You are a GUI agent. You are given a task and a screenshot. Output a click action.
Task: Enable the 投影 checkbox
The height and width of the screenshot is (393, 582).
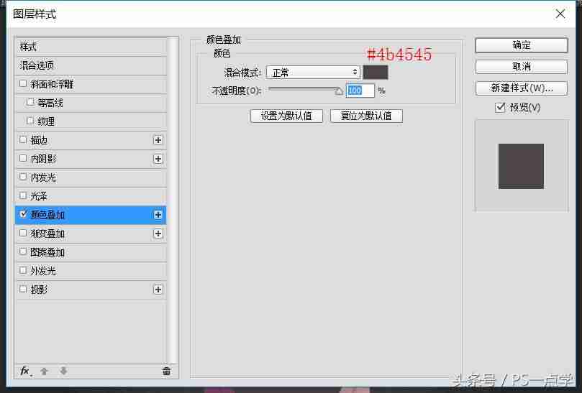[23, 288]
